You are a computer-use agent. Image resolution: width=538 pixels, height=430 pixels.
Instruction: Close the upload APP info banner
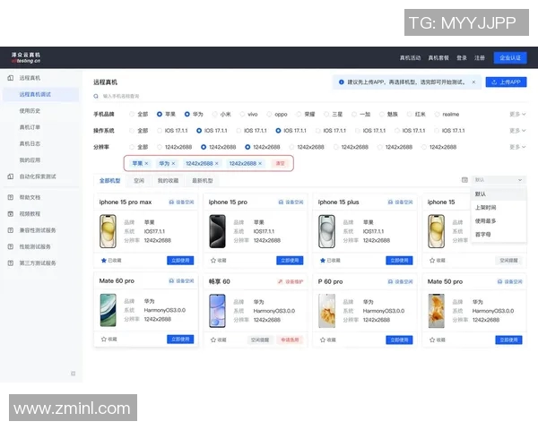[x=475, y=82]
